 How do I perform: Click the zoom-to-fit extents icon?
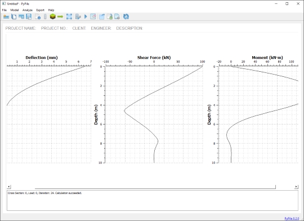coord(69,17)
